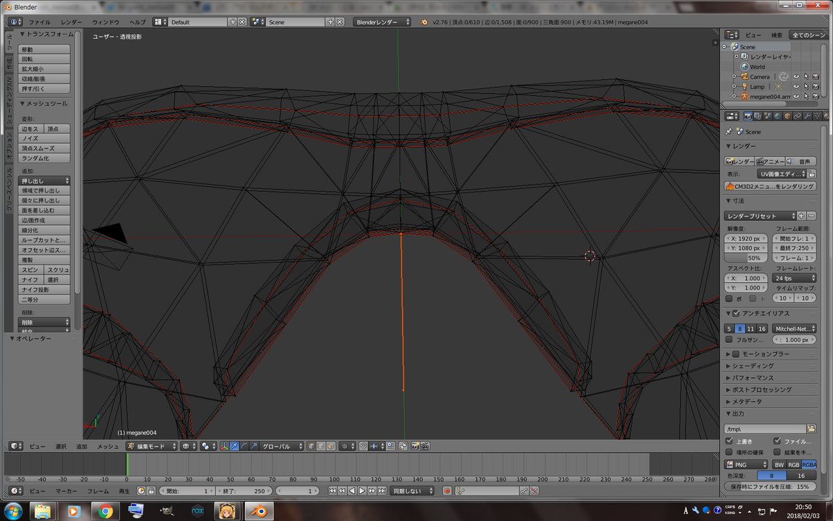The width and height of the screenshot is (833, 521).
Task: Open Chrome from the Windows taskbar
Action: [106, 511]
